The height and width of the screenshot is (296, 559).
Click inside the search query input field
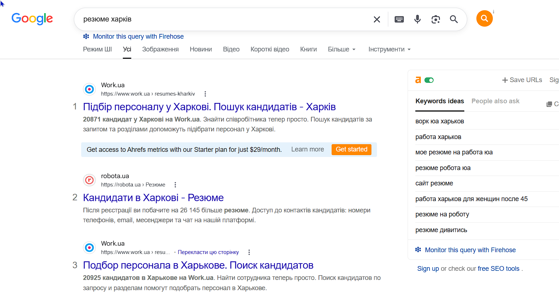point(223,19)
